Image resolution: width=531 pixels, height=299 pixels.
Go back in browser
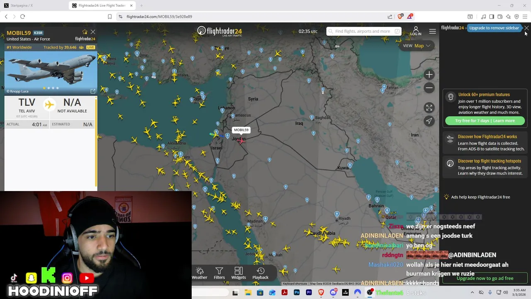[x=6, y=17]
